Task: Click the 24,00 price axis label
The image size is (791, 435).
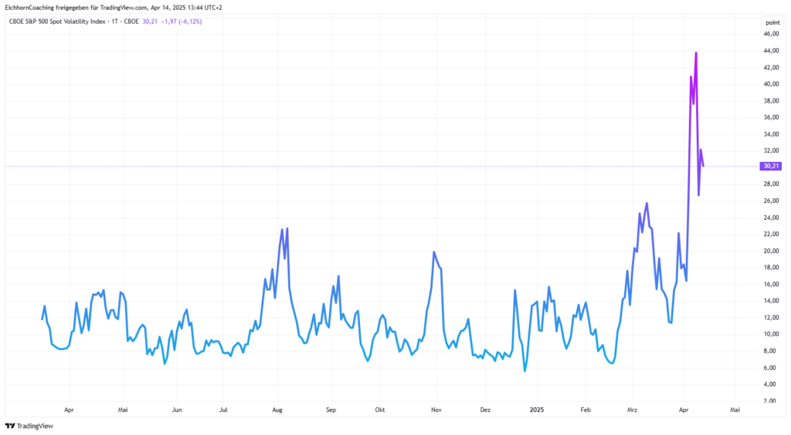Action: tap(771, 217)
